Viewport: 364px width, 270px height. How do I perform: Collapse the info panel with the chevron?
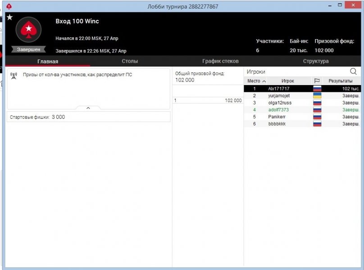[x=88, y=108]
